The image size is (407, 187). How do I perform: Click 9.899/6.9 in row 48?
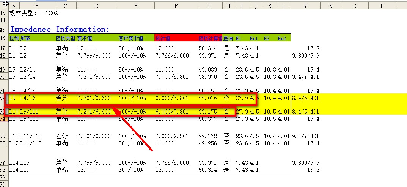click(306, 56)
